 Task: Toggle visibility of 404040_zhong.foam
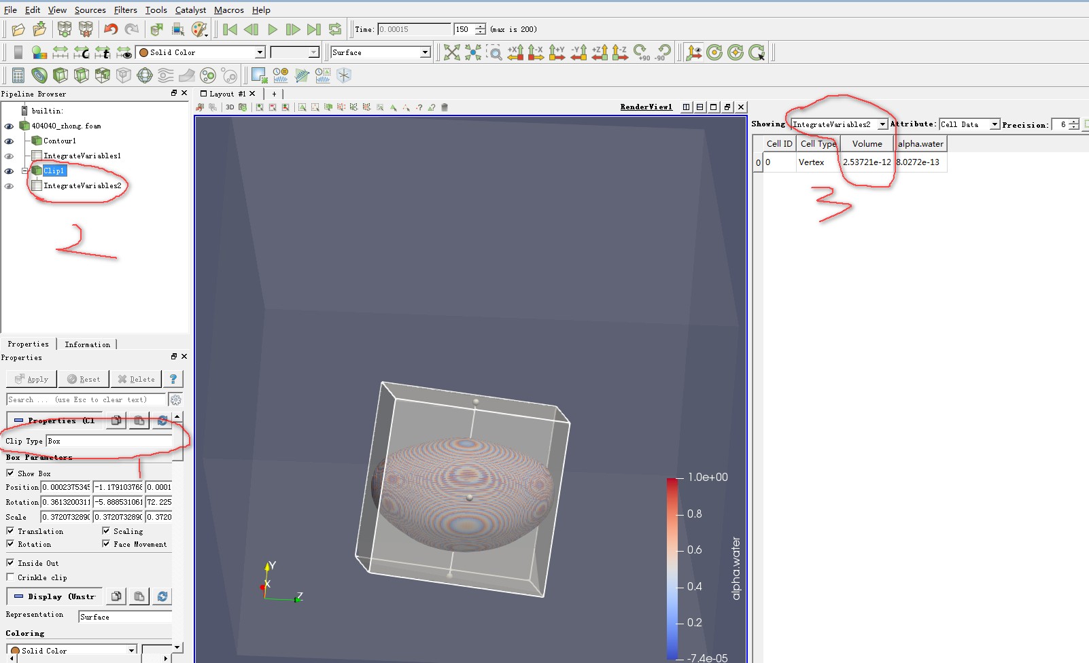(x=9, y=126)
